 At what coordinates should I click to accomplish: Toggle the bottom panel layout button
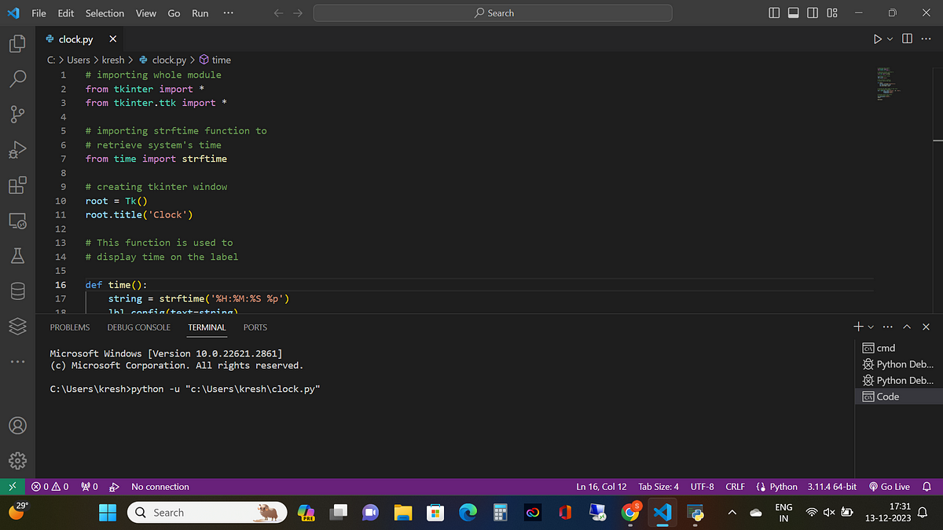coord(794,13)
